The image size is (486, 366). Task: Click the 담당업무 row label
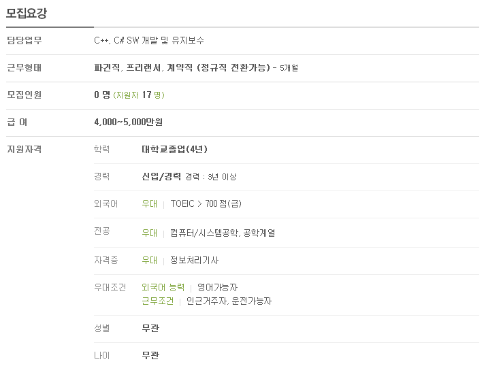tap(25, 40)
